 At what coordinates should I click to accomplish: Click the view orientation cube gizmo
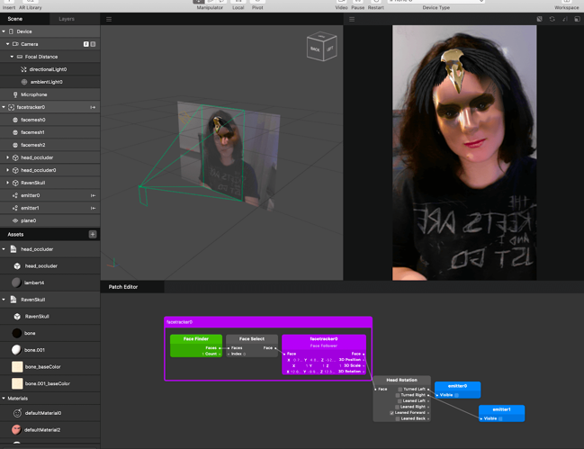[322, 47]
